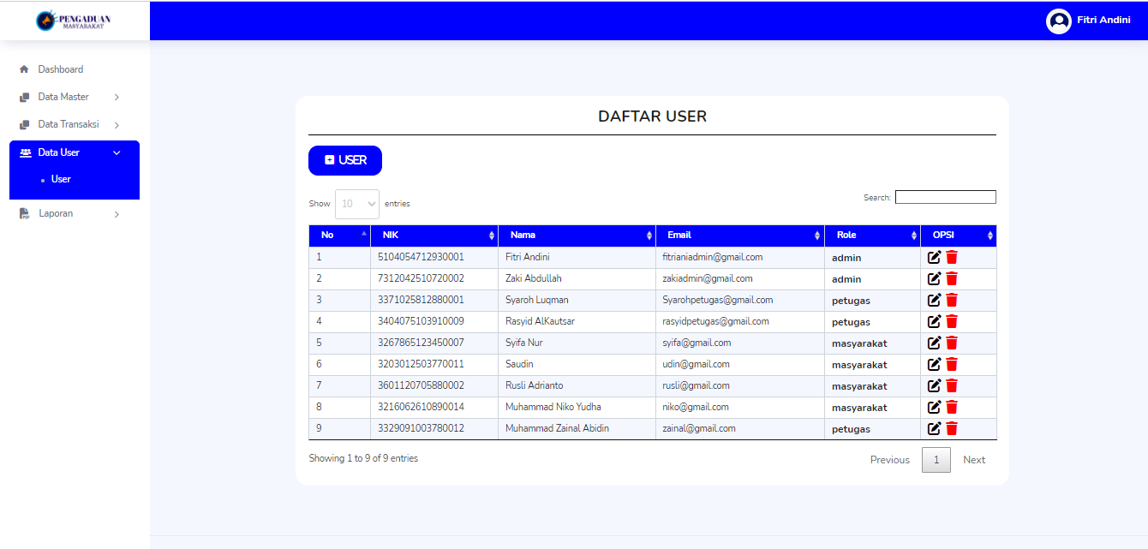The width and height of the screenshot is (1148, 549).
Task: Go to Dashboard in the sidebar
Action: click(60, 69)
